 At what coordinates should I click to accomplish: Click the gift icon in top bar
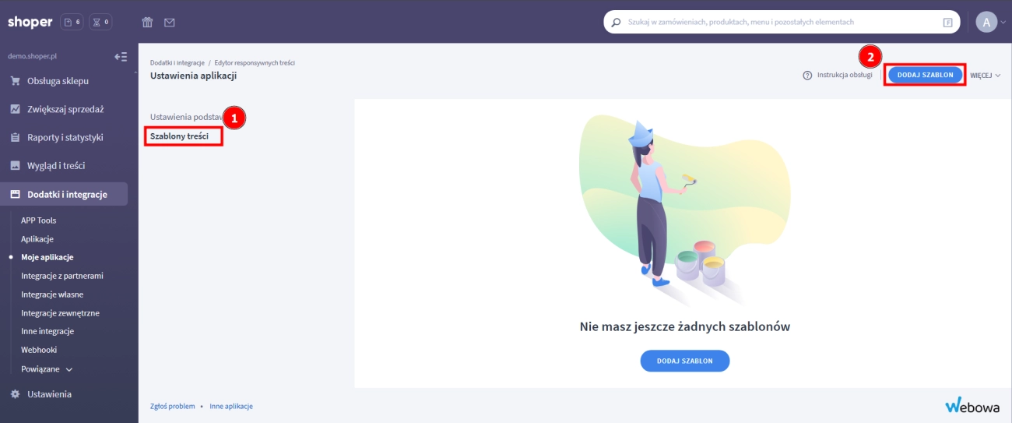(146, 23)
